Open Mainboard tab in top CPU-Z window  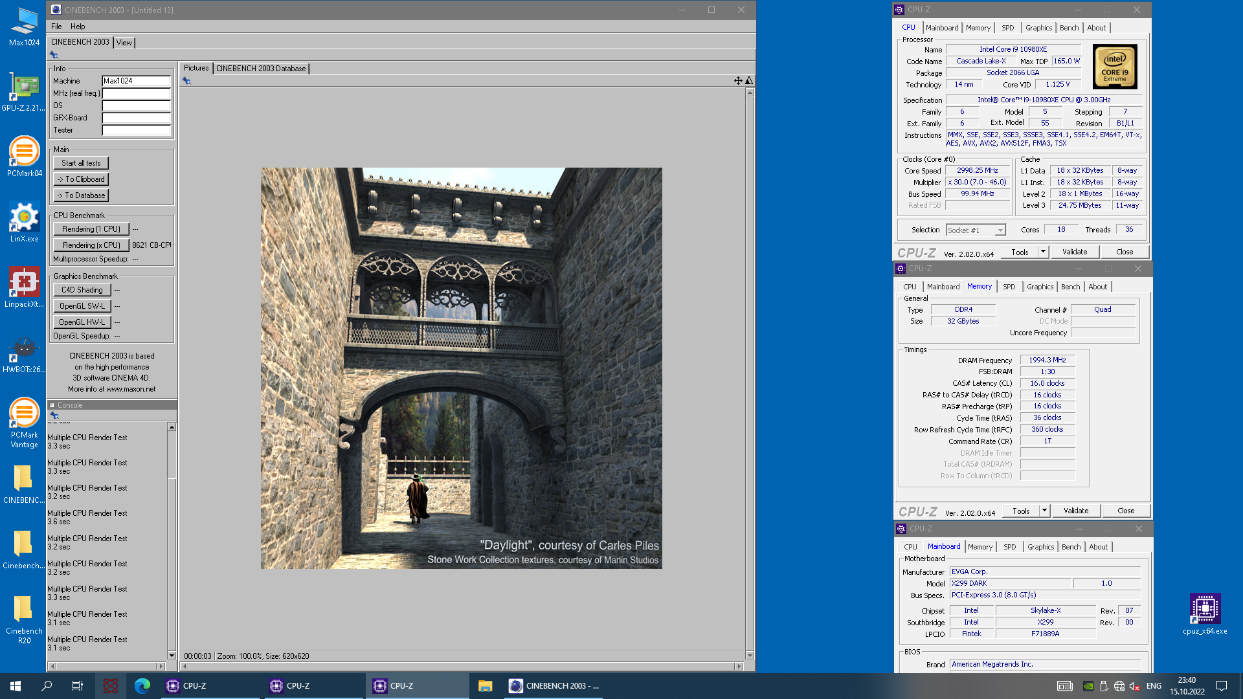click(942, 28)
